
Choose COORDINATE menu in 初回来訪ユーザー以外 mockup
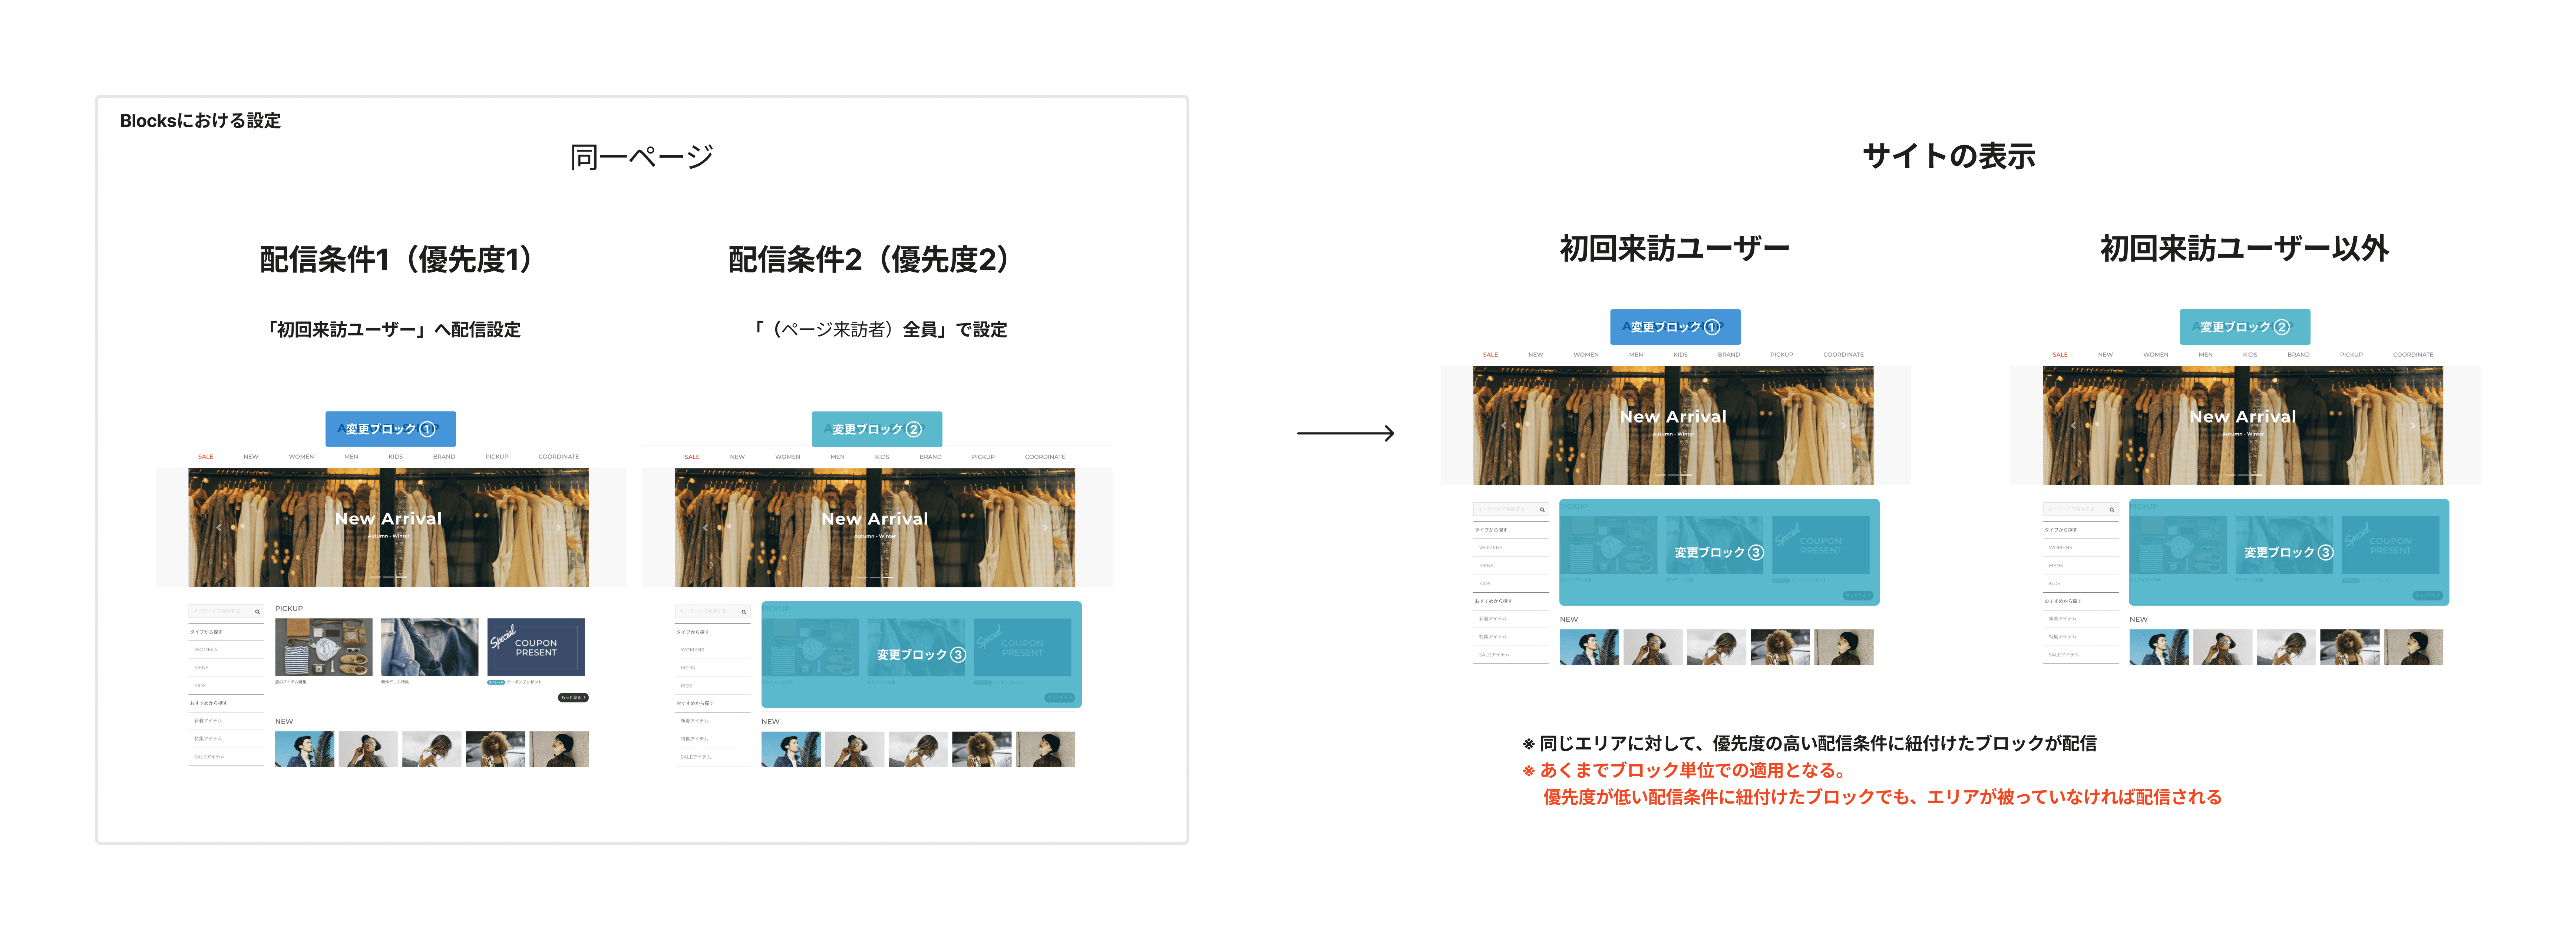click(2412, 355)
